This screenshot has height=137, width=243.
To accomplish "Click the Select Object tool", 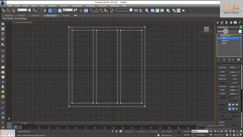I will point(30,11).
